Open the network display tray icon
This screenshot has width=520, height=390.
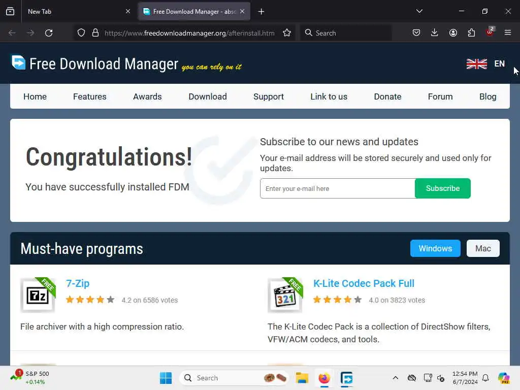[428, 378]
